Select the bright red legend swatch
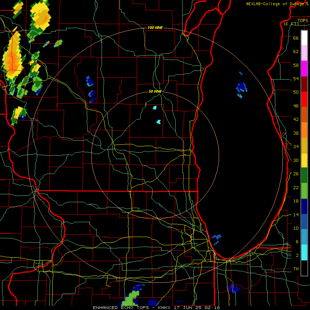 point(304,99)
